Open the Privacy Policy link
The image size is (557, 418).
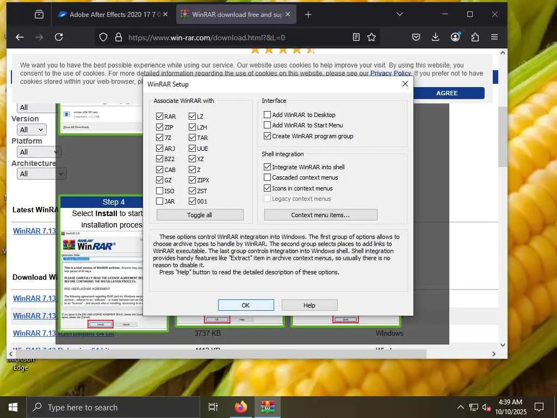[391, 73]
